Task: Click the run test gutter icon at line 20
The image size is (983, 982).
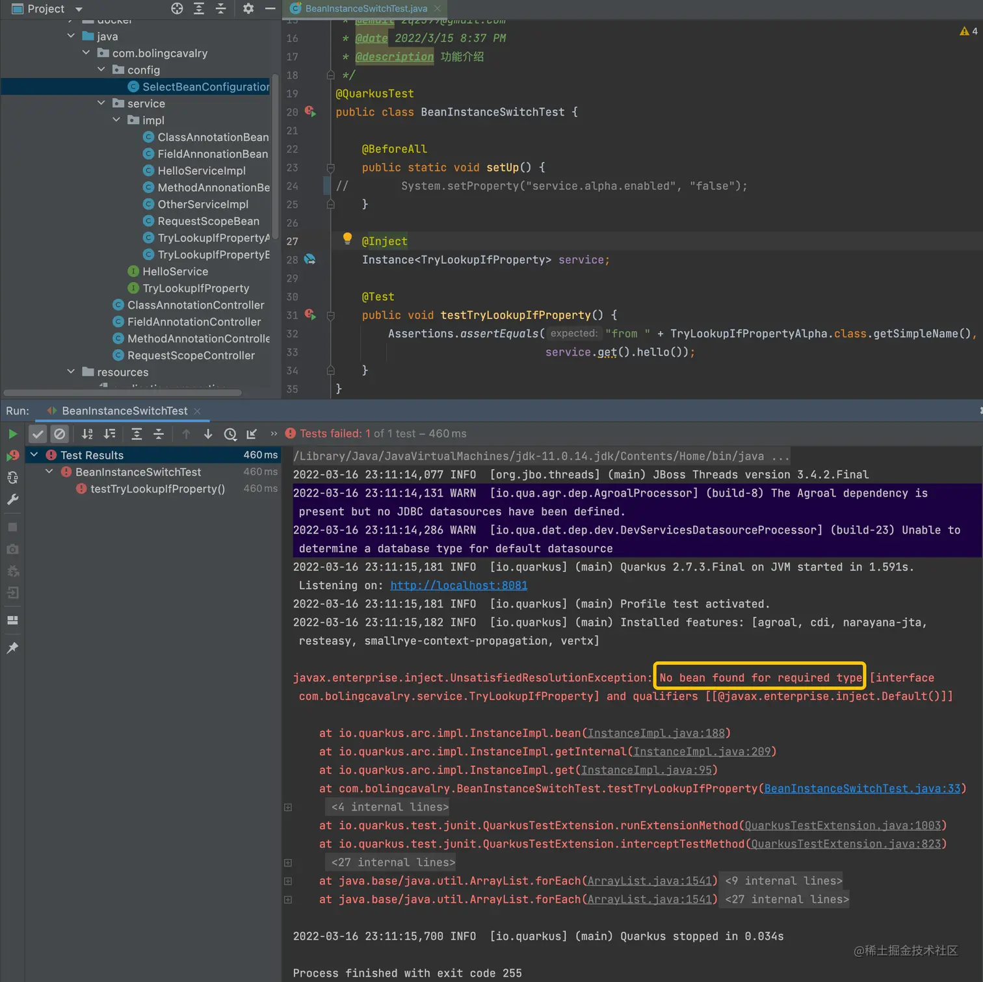Action: tap(311, 112)
